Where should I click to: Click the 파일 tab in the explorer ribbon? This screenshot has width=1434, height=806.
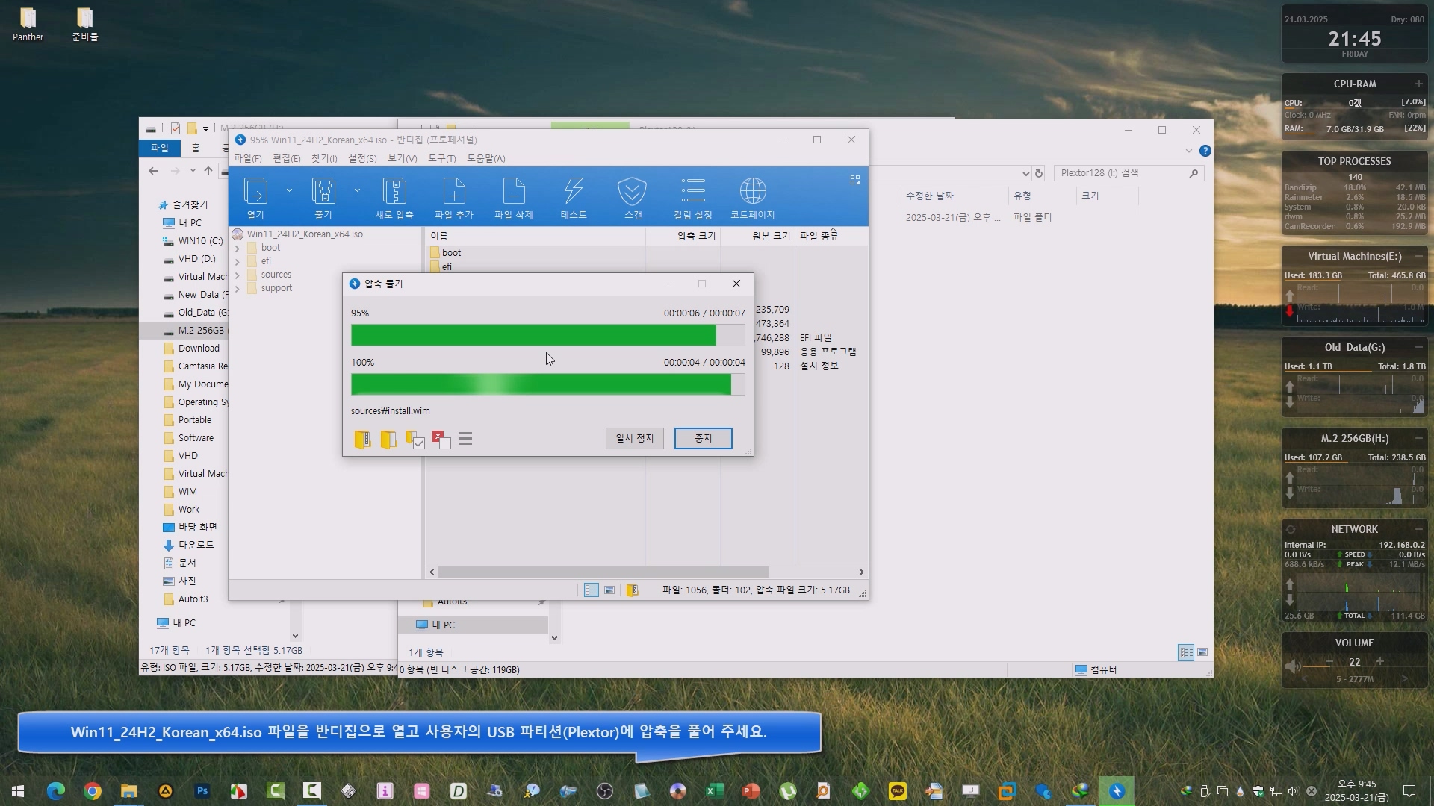click(x=160, y=149)
